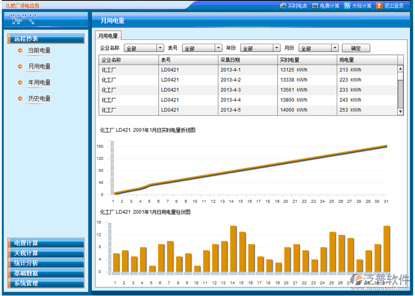Click the arrow icon beside 月用电量
The image size is (415, 296).
(x=20, y=67)
